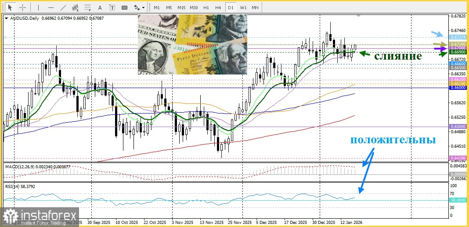Expand the AUDUSD,Daily chart title triangle
The height and width of the screenshot is (227, 469).
pos(7,18)
